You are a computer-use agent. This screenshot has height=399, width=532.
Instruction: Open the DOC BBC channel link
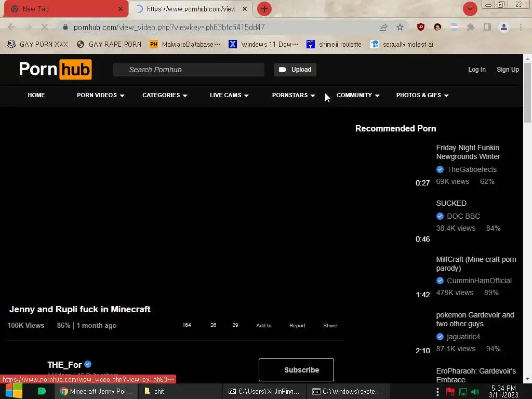coord(463,216)
